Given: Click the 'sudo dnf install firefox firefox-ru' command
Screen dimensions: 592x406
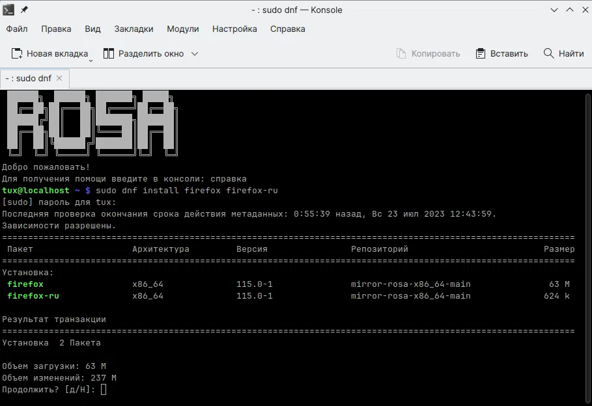Looking at the screenshot, I should click(x=187, y=191).
